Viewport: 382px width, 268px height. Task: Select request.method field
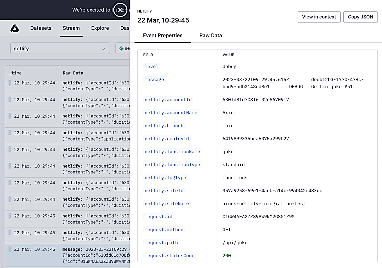click(164, 230)
